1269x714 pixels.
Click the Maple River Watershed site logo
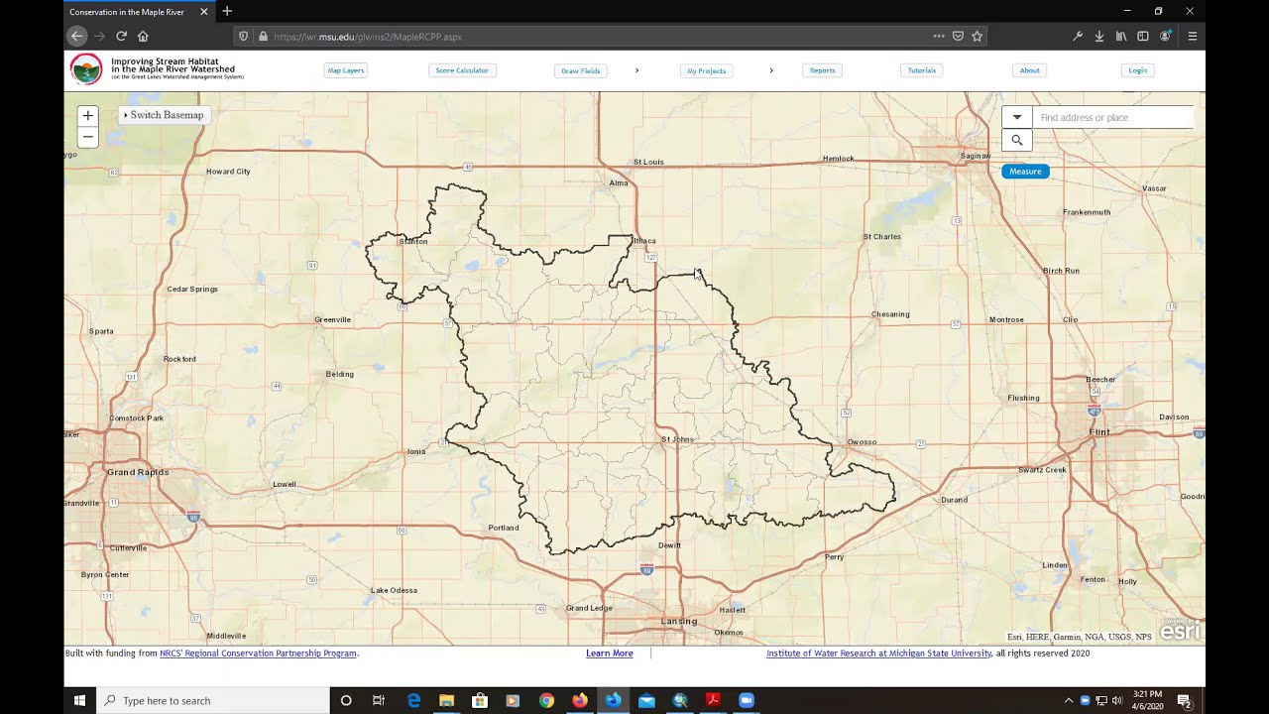[86, 69]
